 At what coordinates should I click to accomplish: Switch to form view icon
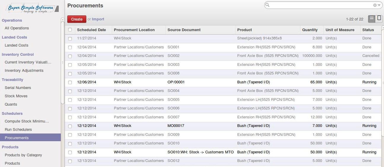coord(379,19)
